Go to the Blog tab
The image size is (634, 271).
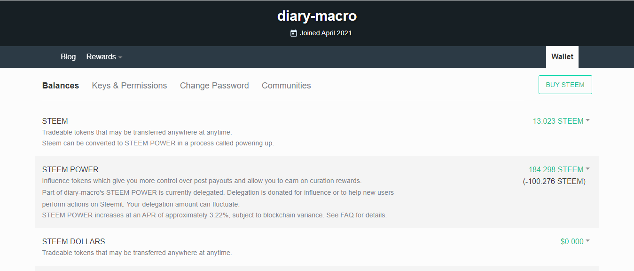[68, 56]
